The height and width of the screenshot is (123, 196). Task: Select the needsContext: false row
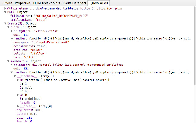(29, 46)
